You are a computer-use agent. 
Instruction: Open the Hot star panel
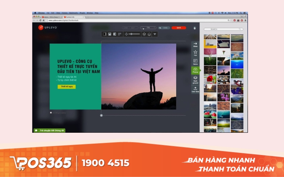coord(195,53)
